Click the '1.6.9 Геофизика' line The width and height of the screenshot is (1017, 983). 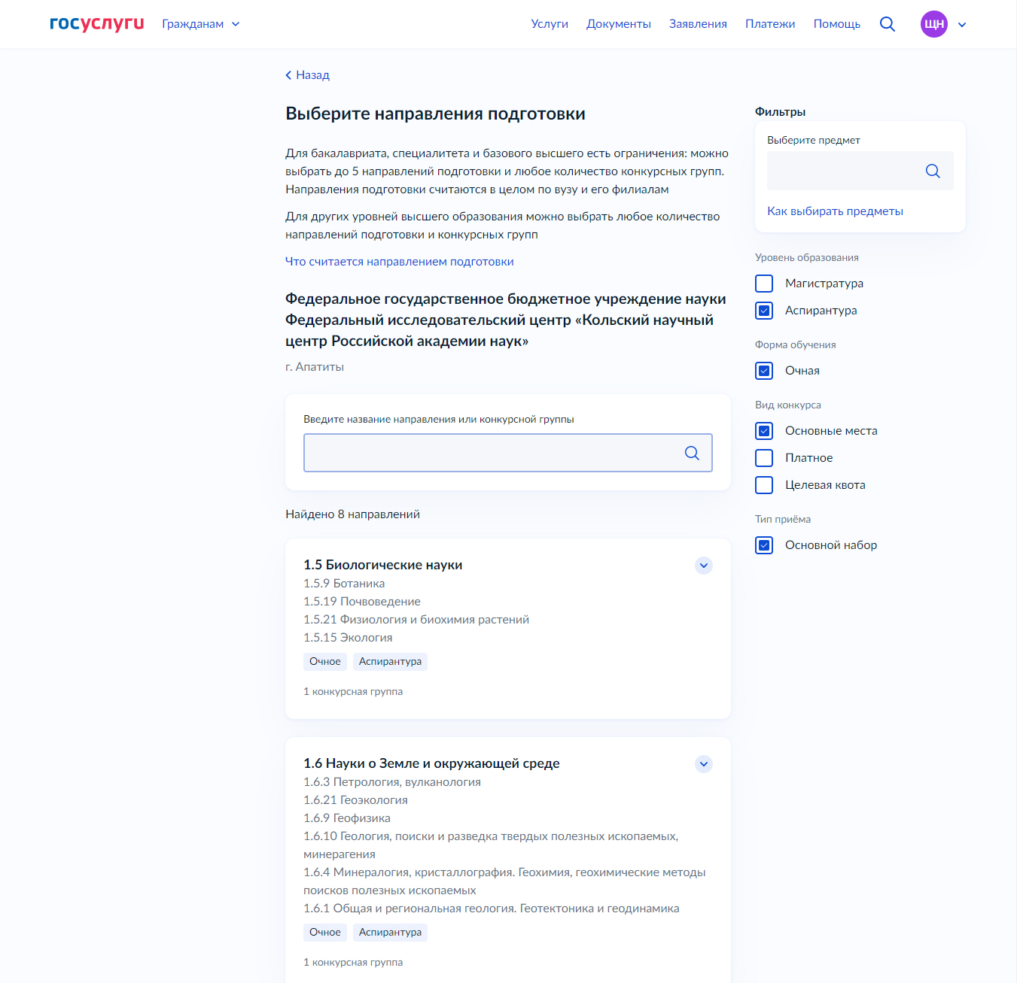[x=347, y=818]
